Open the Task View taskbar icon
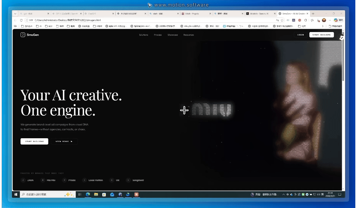This screenshot has height=208, width=357. point(80,194)
